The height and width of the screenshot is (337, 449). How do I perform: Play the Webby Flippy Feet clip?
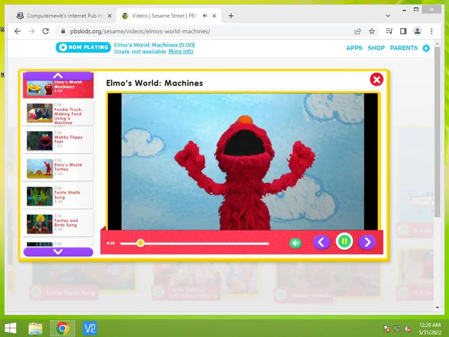coord(58,140)
